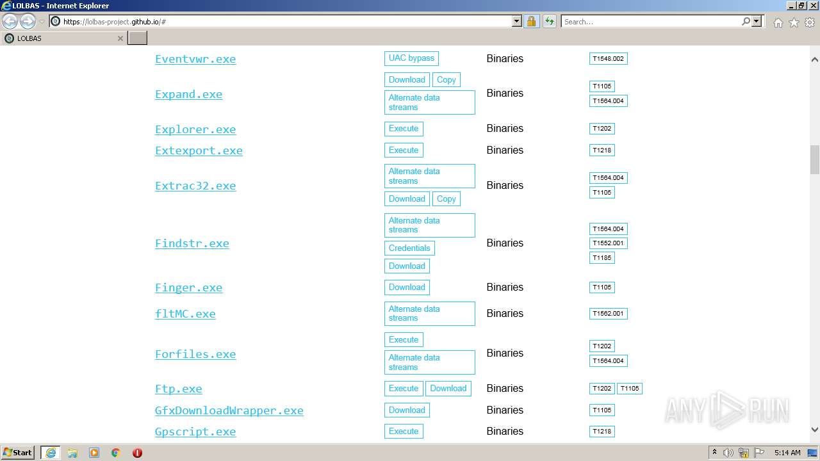Select Download tag for Finger.exe
Image resolution: width=820 pixels, height=461 pixels.
point(407,287)
